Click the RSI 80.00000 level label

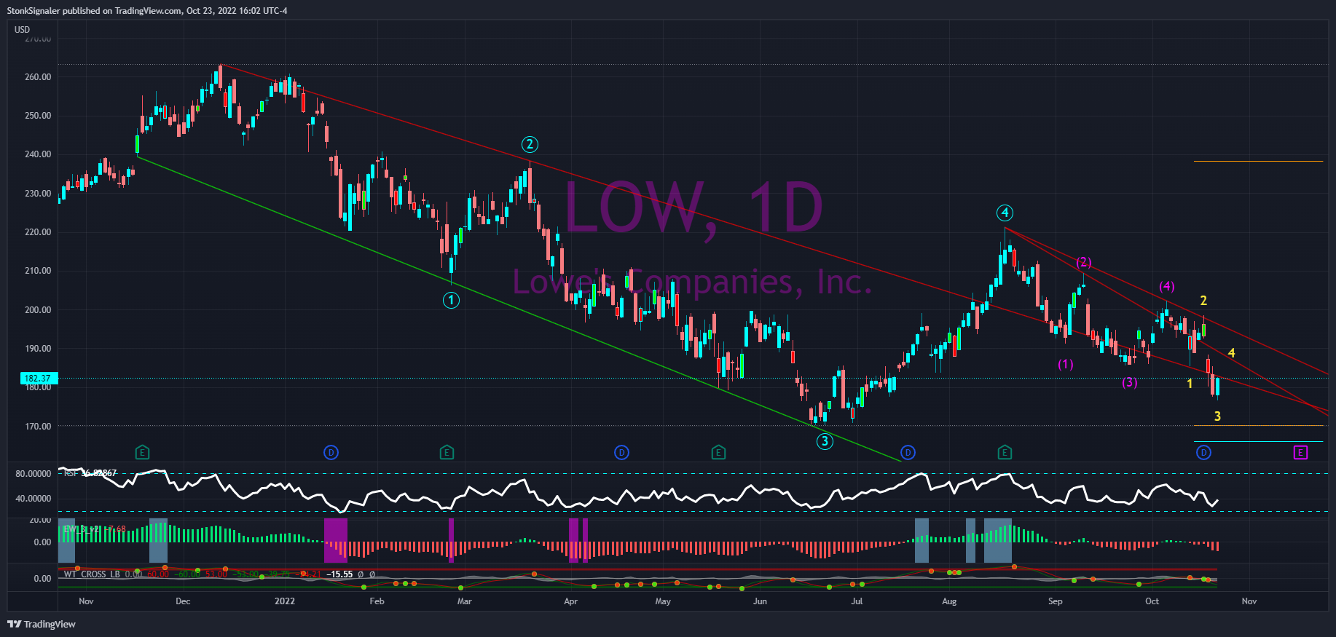pos(34,473)
